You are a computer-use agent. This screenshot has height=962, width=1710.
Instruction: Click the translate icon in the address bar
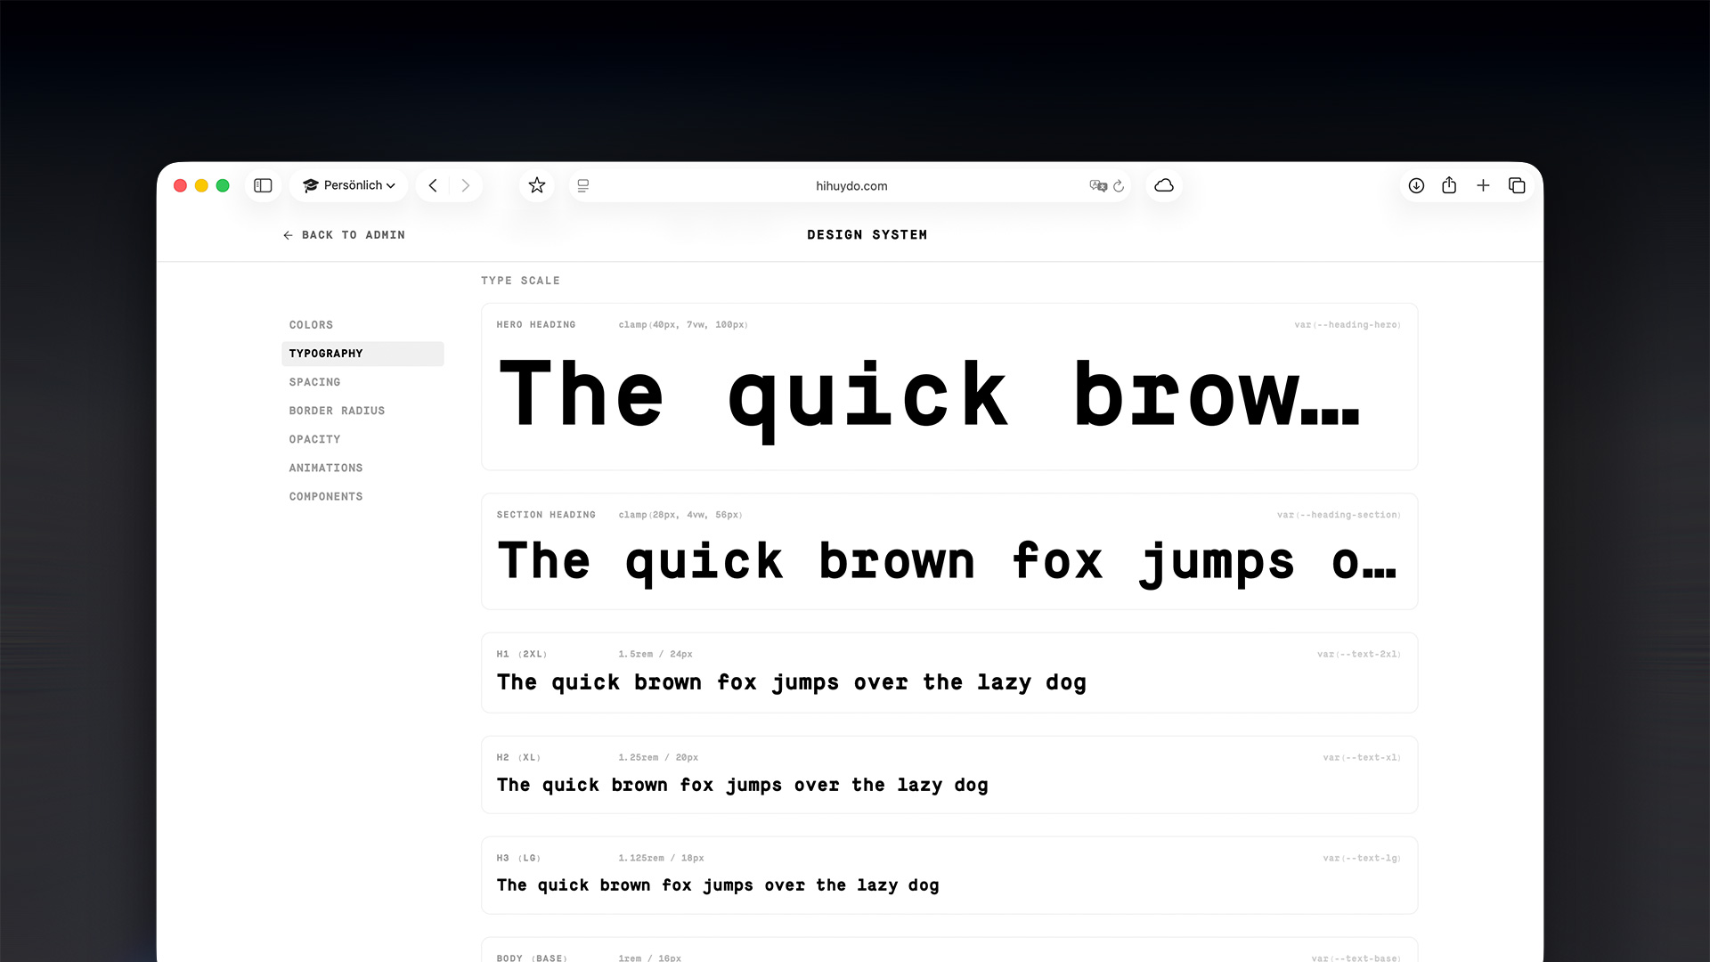[x=1099, y=186]
